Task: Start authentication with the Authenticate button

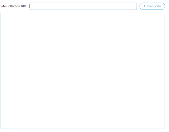Action: click(x=152, y=6)
